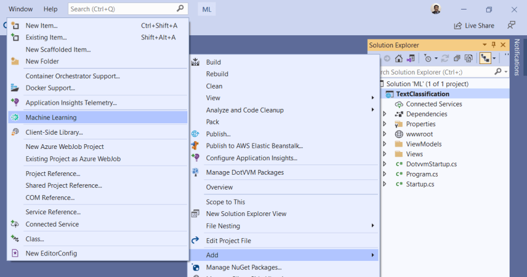Click the Manage NuGet Packages icon
Screen dimensions: 527x277
coord(195,267)
